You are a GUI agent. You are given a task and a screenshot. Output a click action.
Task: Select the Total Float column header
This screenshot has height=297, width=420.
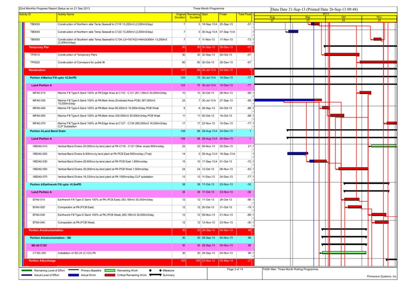[x=244, y=17]
